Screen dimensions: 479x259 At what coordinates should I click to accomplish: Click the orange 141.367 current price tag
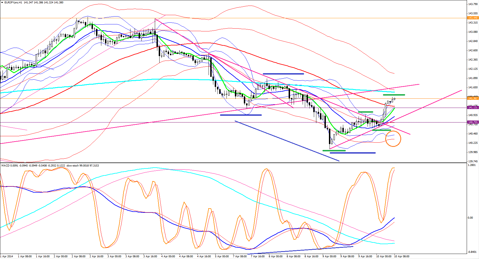tap(473, 98)
